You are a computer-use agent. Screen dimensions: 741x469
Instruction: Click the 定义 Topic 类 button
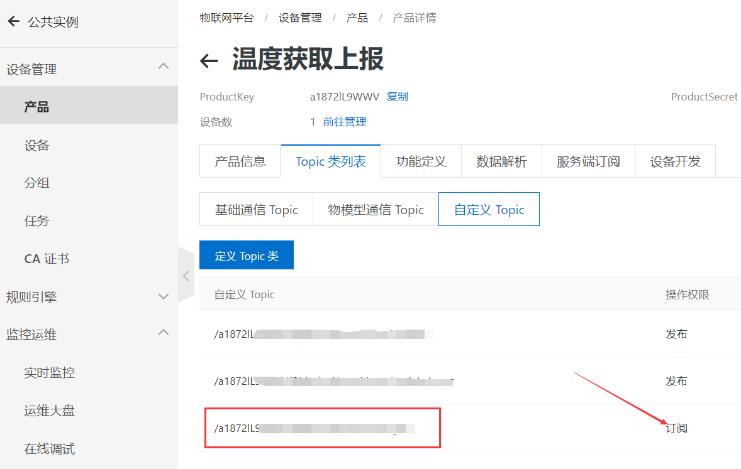tap(246, 255)
